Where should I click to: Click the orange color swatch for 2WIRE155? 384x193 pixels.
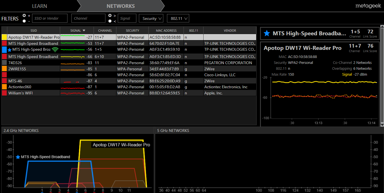pos(4,69)
